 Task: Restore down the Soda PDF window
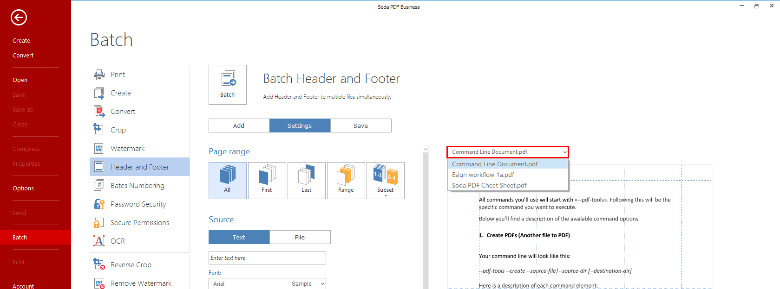point(757,6)
